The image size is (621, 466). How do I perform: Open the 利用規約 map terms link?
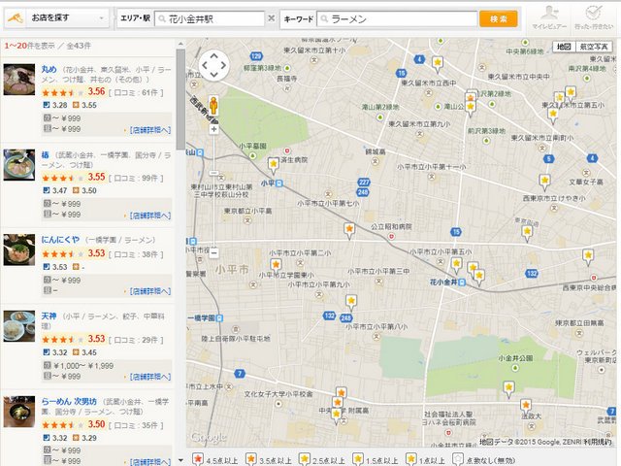point(598,442)
